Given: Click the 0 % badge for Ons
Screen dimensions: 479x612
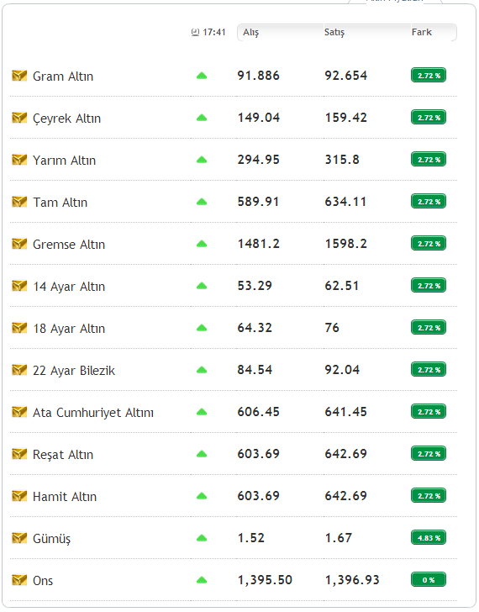Looking at the screenshot, I should click(x=429, y=580).
